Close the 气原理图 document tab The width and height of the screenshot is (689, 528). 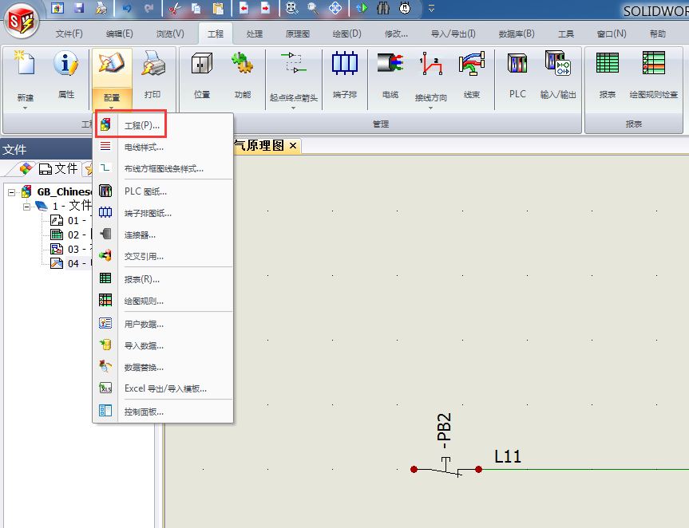(293, 145)
